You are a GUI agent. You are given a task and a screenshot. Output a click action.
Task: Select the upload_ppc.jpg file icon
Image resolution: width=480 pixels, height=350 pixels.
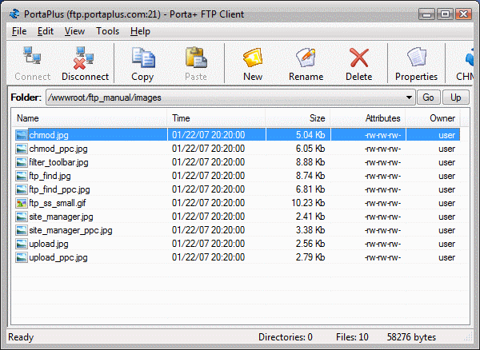click(x=22, y=257)
